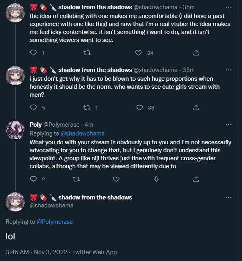The width and height of the screenshot is (242, 261).
Task: Share the first shadowchama tweet
Action: (196, 53)
